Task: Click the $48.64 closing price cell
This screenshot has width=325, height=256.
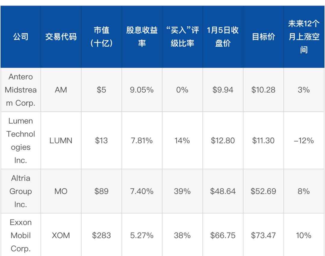Action: (x=223, y=191)
